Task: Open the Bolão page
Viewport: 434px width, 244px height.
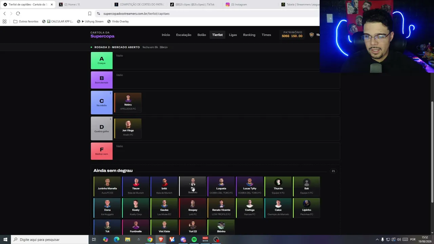Action: [202, 35]
